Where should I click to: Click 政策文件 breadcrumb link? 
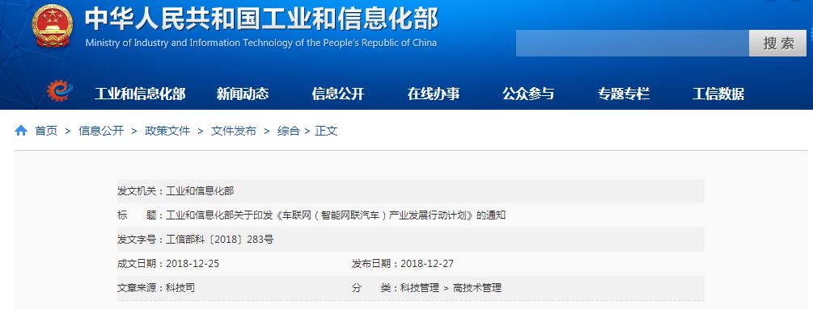point(167,132)
